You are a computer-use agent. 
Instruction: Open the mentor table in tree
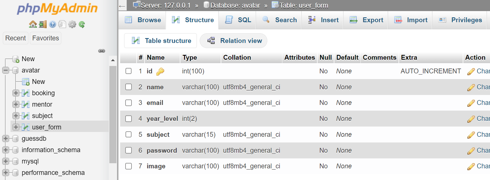click(42, 104)
